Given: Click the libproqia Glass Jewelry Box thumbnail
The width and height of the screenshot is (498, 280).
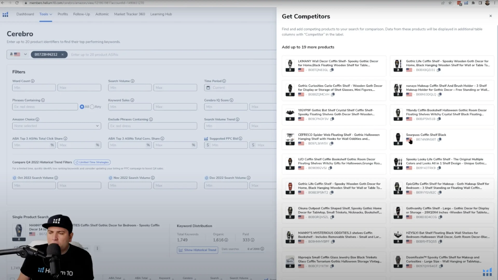Looking at the screenshot, I should click(290, 262).
